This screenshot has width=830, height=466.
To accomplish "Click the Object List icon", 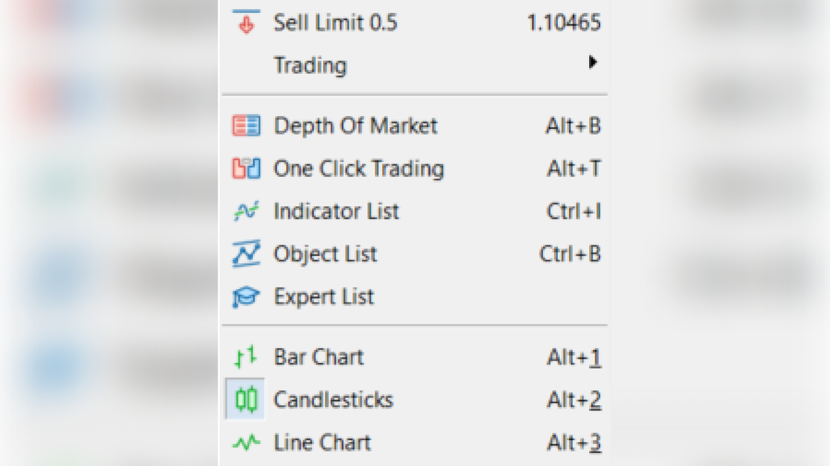I will point(246,254).
